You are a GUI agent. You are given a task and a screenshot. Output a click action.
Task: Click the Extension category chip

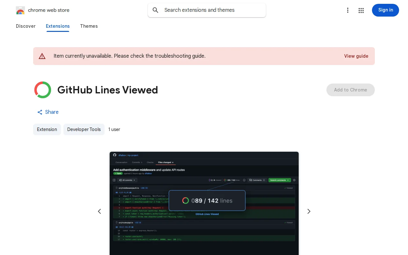coord(47,129)
